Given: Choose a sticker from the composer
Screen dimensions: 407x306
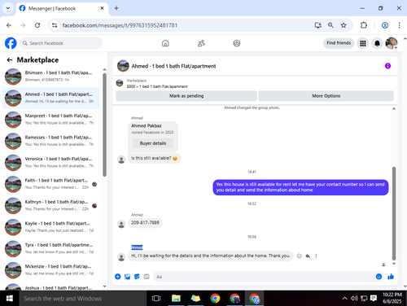Looking at the screenshot, I should 137,277.
